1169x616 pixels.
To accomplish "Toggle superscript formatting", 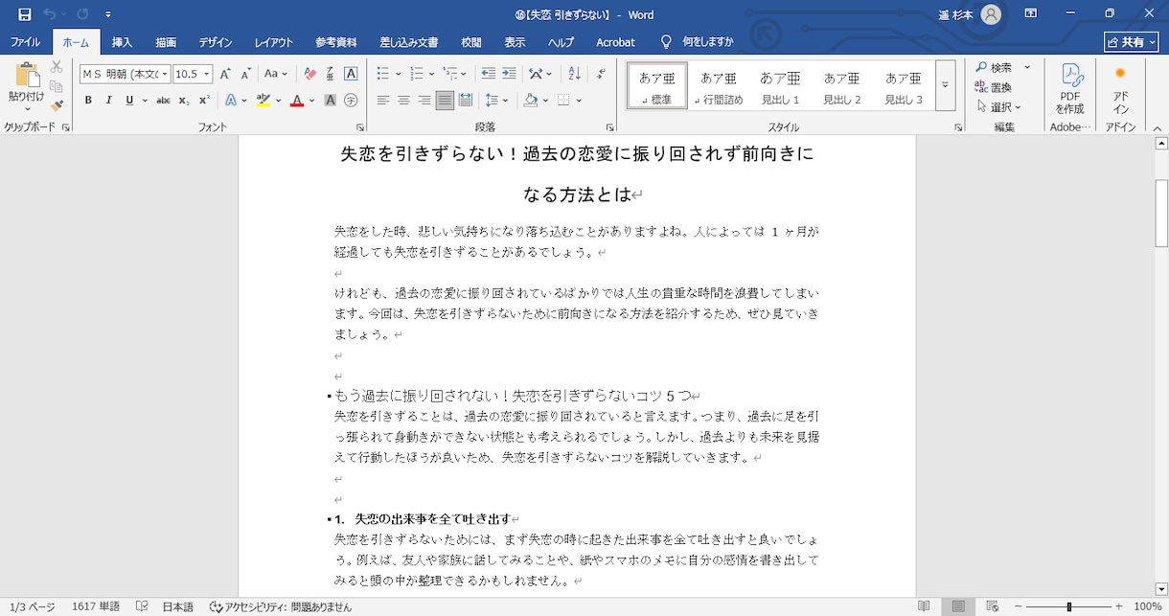I will point(204,100).
